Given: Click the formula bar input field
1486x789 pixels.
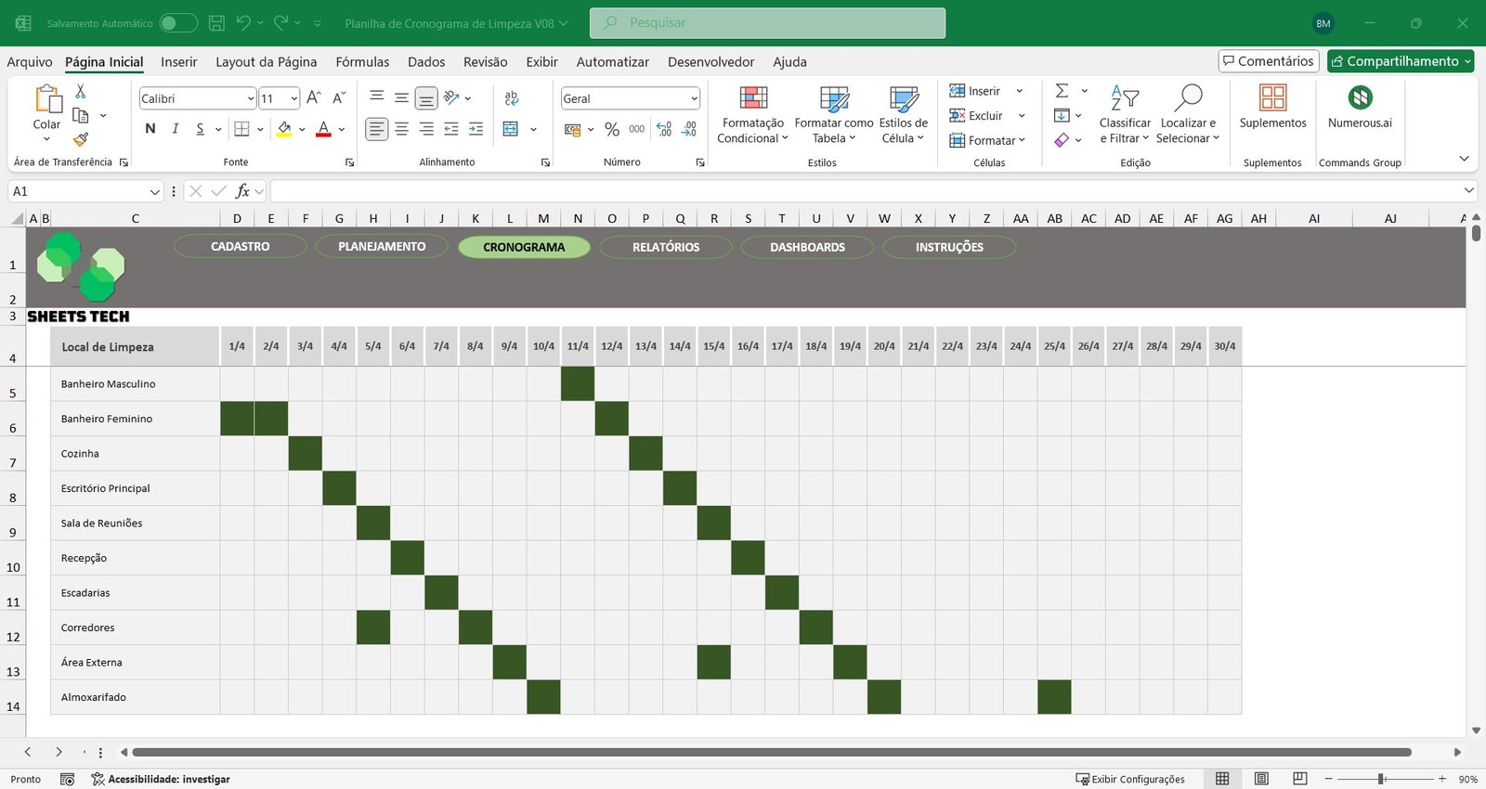Looking at the screenshot, I should pos(873,191).
